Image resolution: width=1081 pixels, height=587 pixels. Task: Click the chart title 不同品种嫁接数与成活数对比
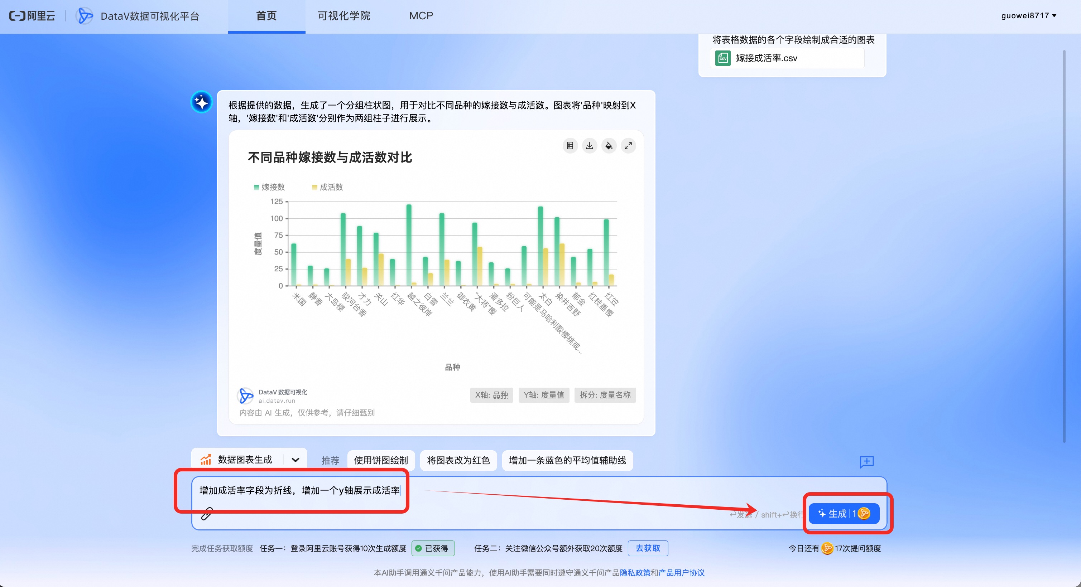coord(330,157)
